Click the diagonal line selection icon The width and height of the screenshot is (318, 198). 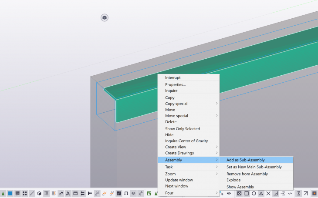pyautogui.click(x=32, y=193)
